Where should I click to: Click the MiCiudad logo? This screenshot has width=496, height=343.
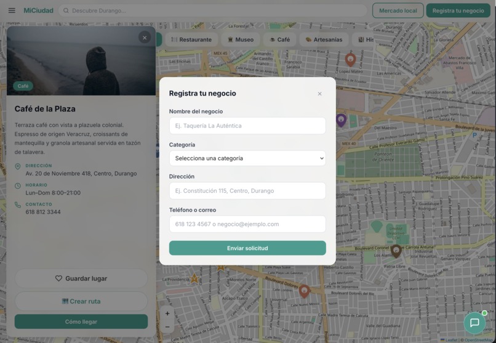(x=39, y=10)
